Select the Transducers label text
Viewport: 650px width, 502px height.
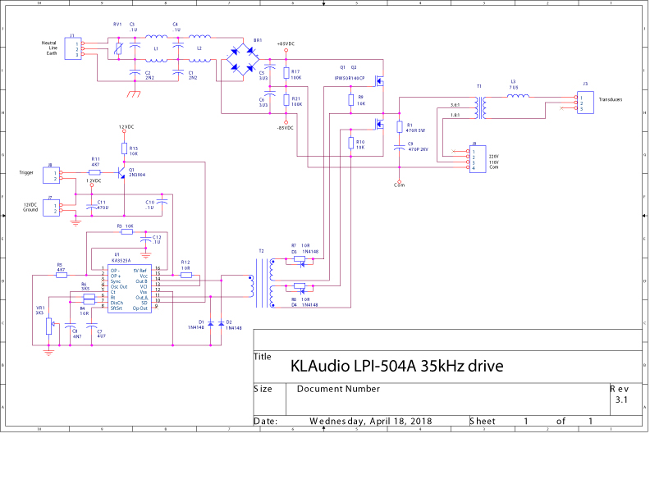(611, 99)
